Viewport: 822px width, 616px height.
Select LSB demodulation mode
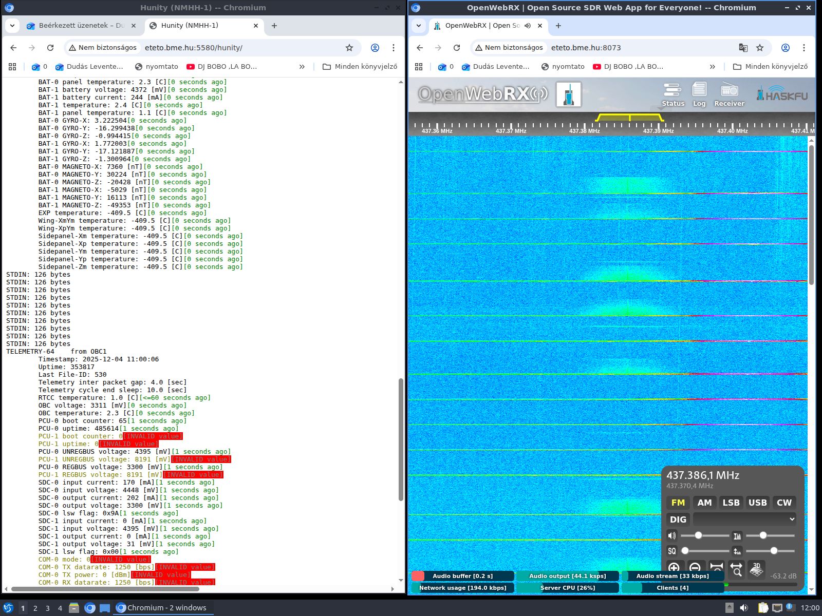(731, 503)
